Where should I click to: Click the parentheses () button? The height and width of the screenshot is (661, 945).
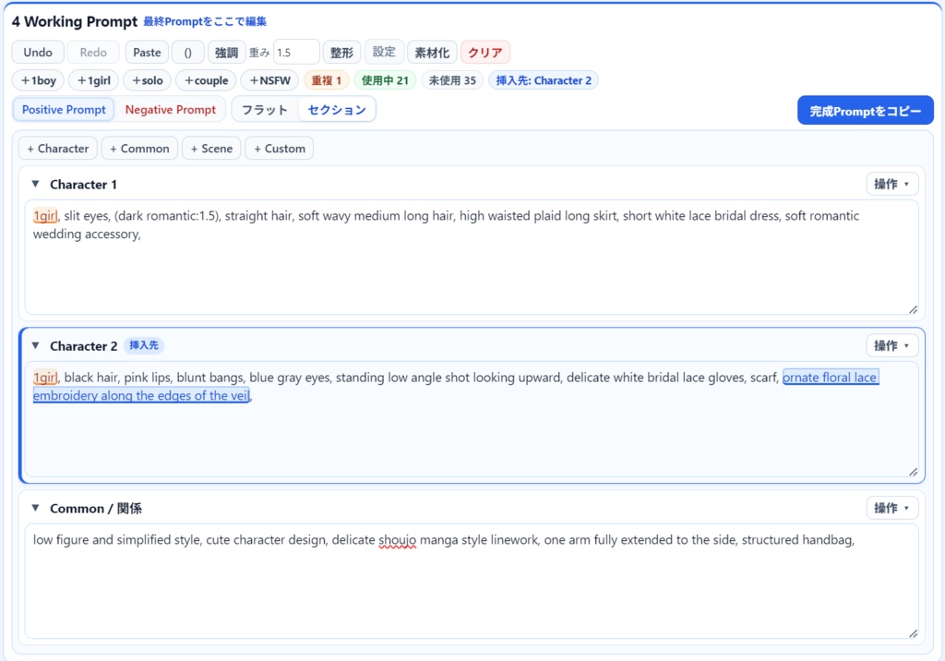(x=187, y=53)
